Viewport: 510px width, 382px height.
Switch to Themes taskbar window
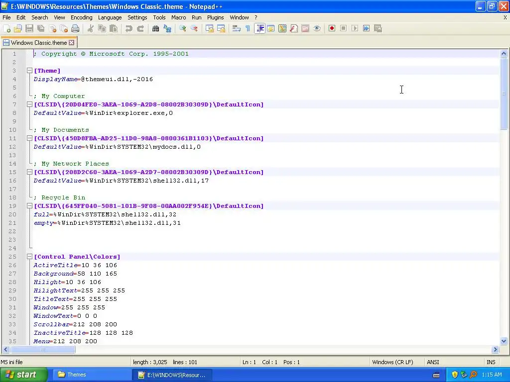click(92, 375)
